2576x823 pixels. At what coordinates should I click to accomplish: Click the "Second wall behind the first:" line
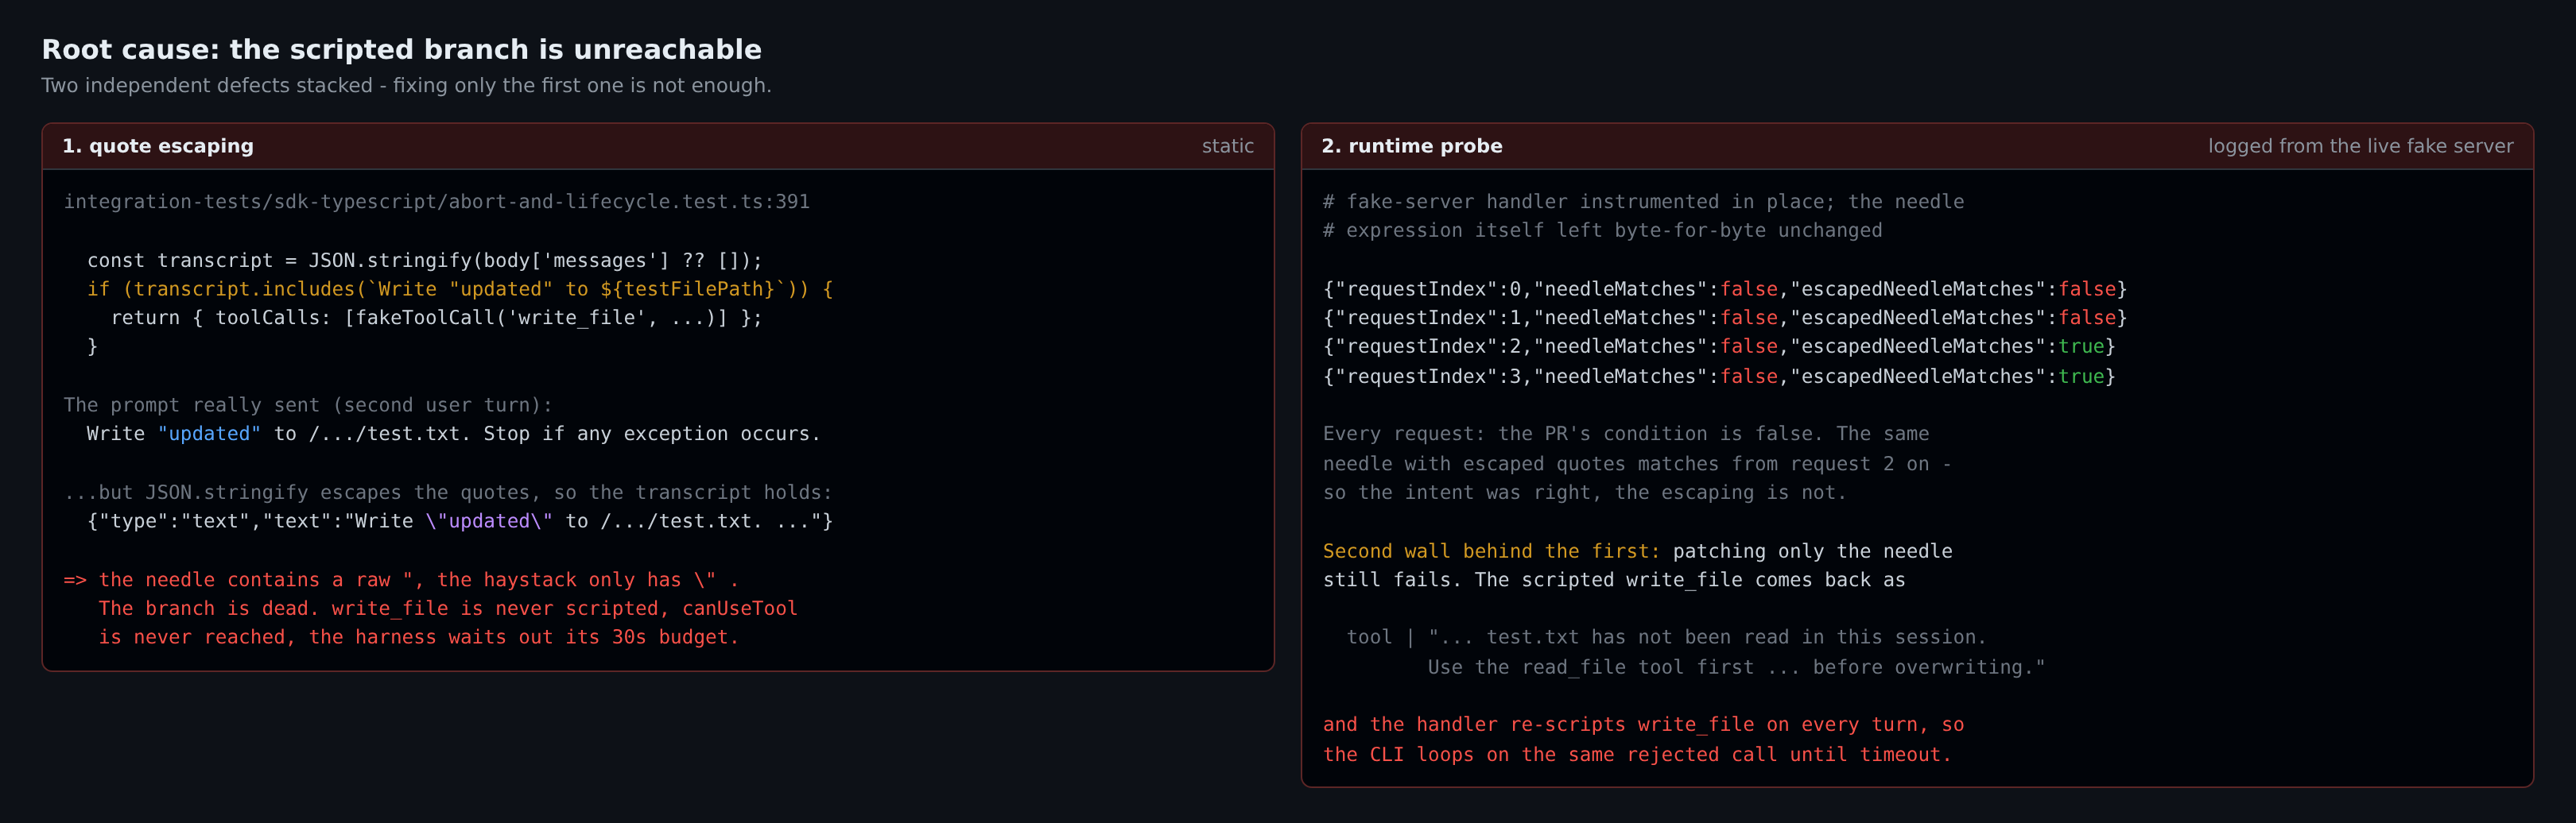click(1637, 551)
